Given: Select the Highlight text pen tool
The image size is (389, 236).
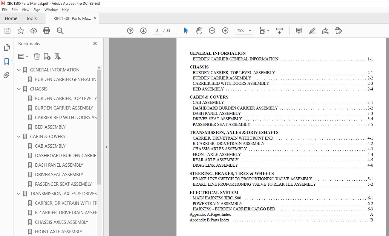Looking at the screenshot, I should tap(312, 31).
